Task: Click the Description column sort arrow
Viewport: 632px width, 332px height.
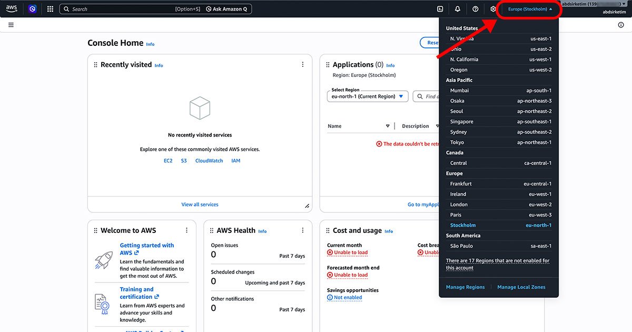Action: click(437, 126)
